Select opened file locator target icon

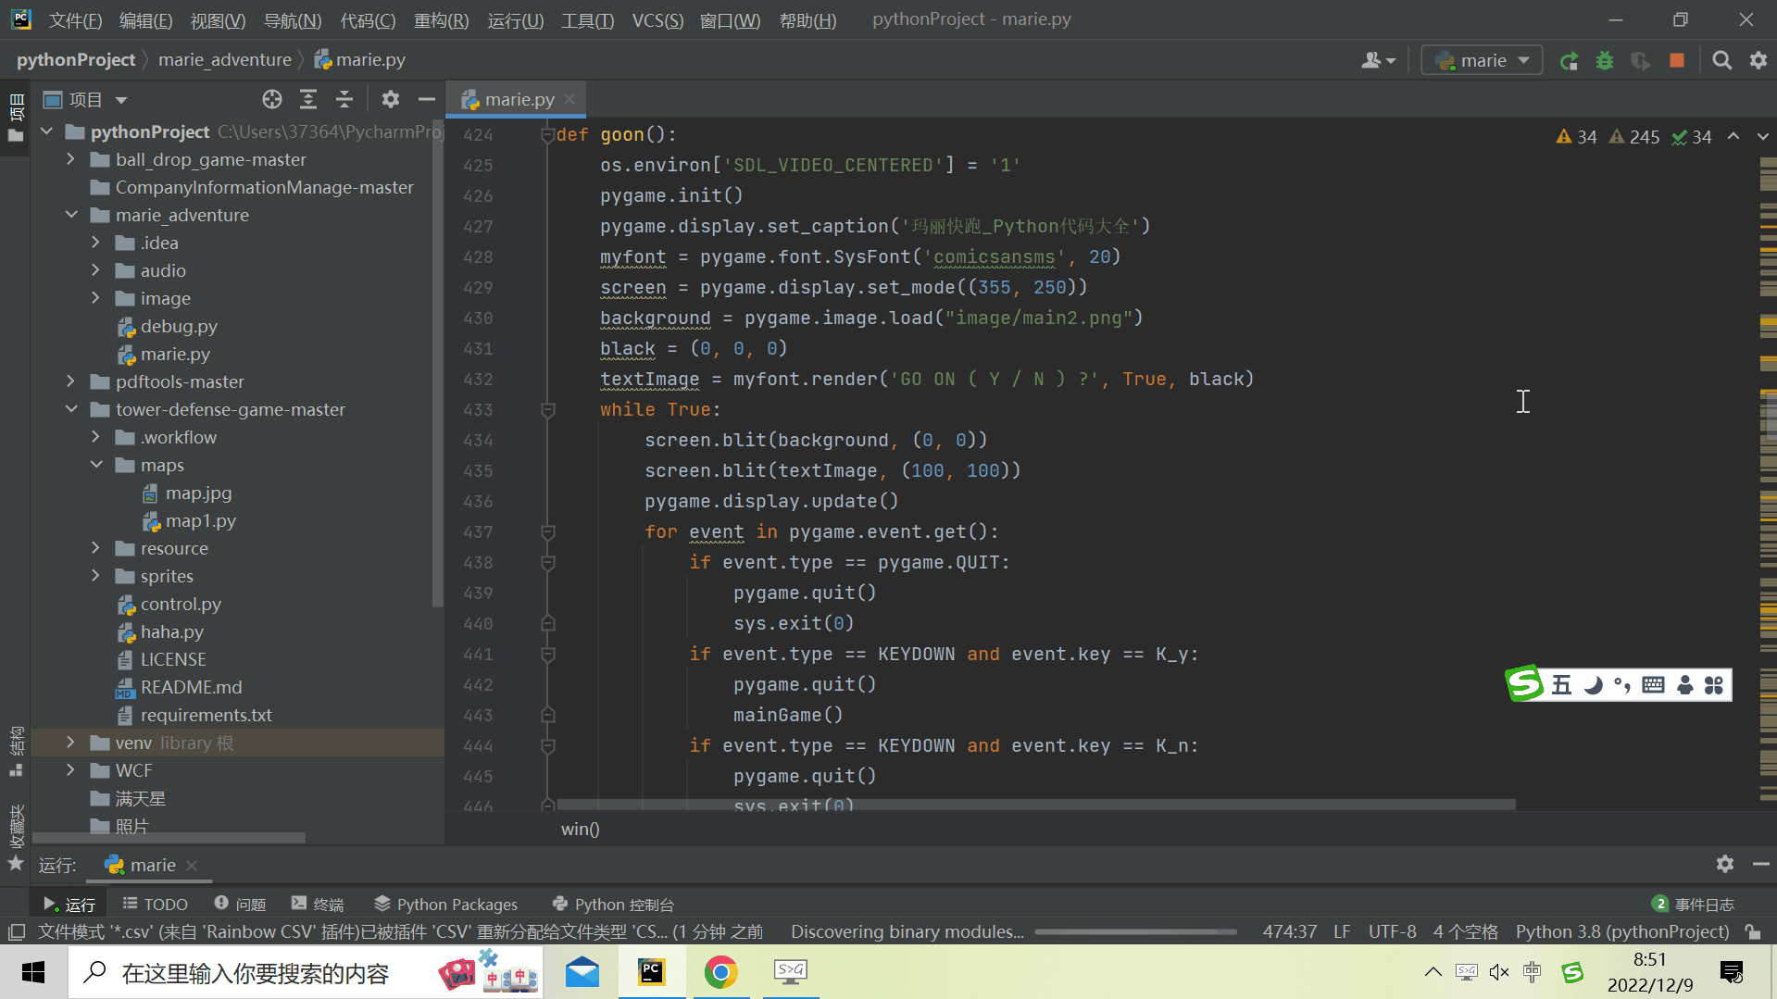271,99
